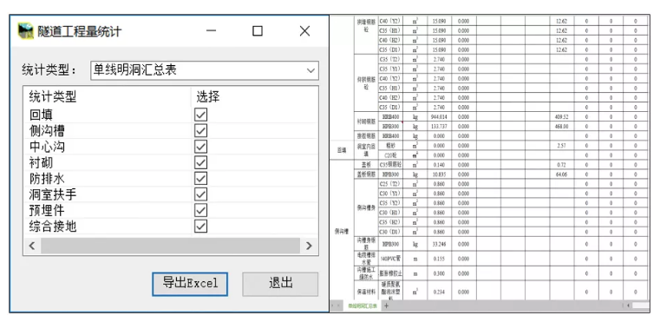Select the cell with value 0.234

(440, 292)
